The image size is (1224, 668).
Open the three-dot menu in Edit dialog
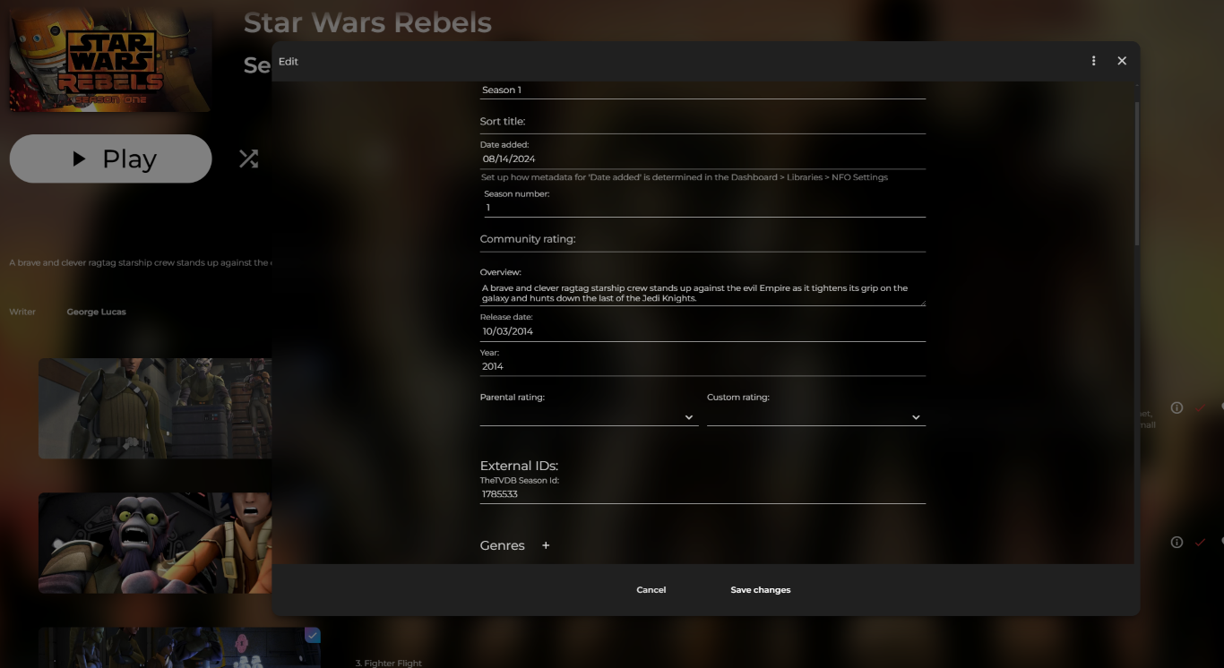1093,61
